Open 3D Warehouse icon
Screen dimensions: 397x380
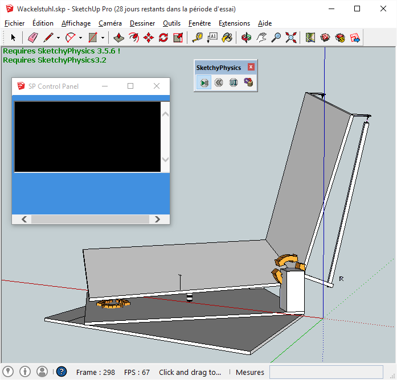325,38
